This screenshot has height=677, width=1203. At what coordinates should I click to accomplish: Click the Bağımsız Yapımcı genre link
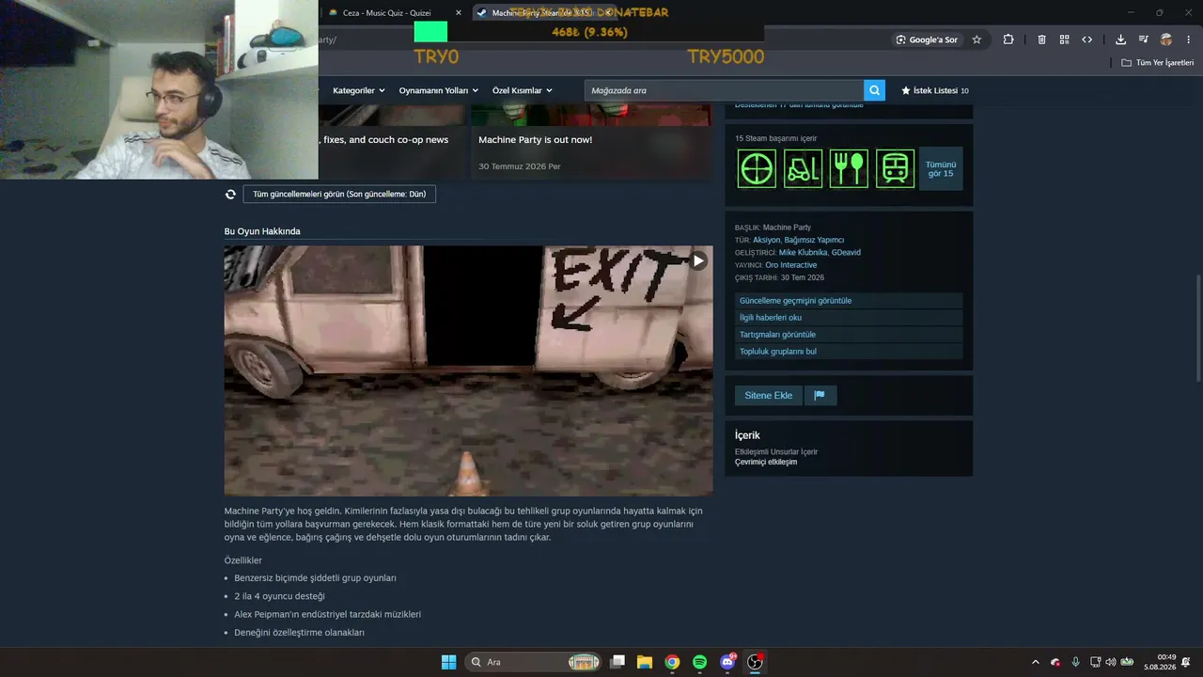point(814,240)
